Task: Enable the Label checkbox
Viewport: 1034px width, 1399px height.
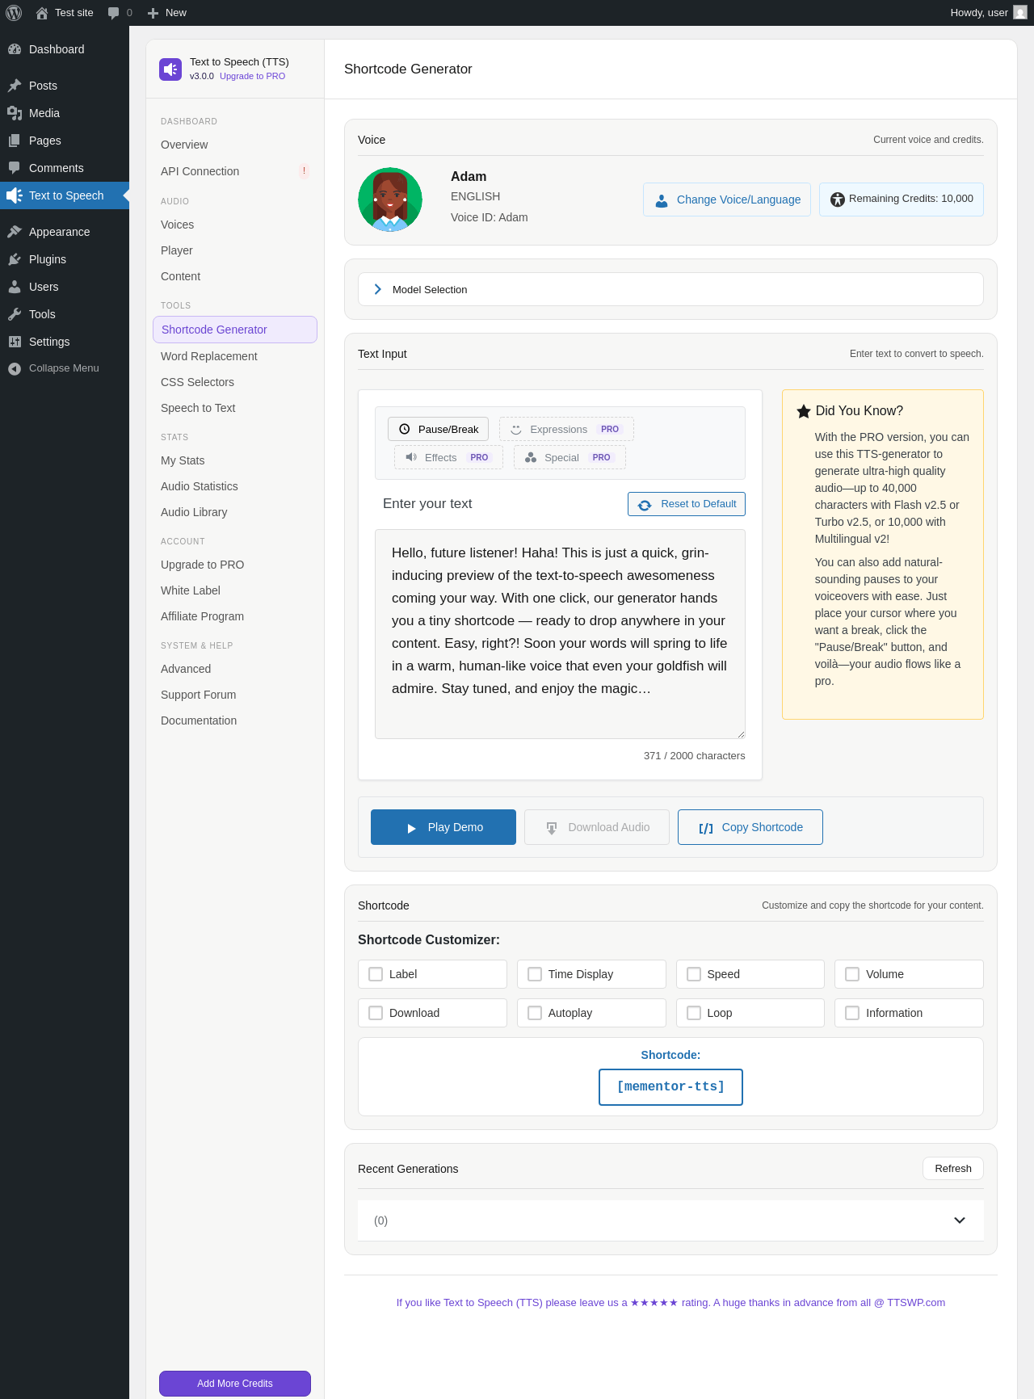Action: (376, 974)
